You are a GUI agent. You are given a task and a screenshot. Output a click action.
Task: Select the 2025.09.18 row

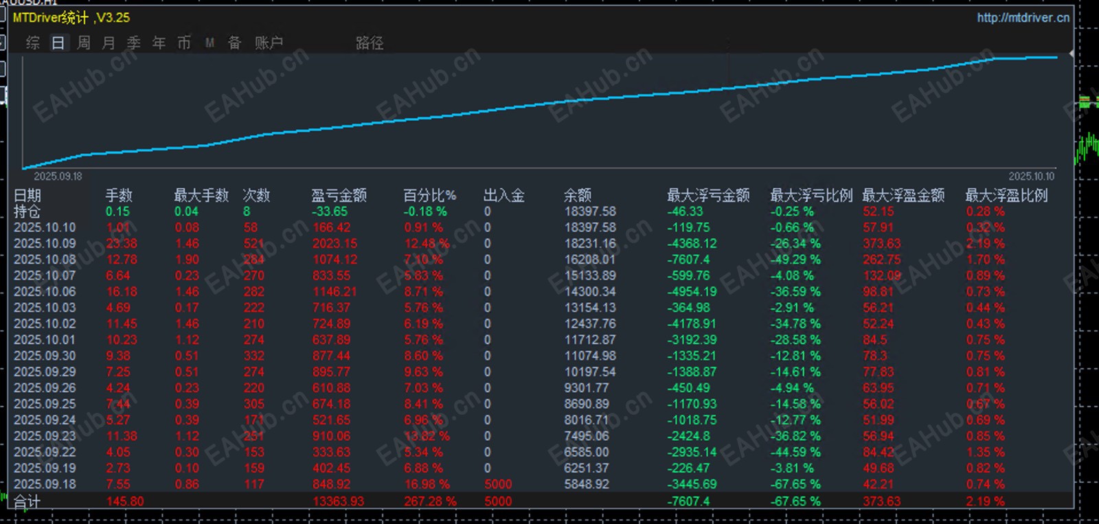point(543,484)
